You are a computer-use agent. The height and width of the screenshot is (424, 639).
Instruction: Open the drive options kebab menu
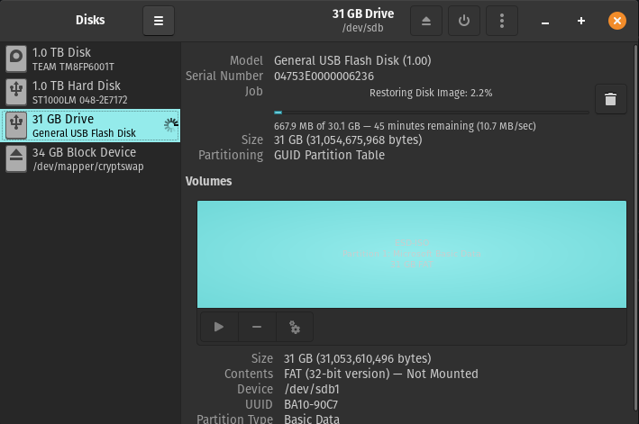[502, 21]
